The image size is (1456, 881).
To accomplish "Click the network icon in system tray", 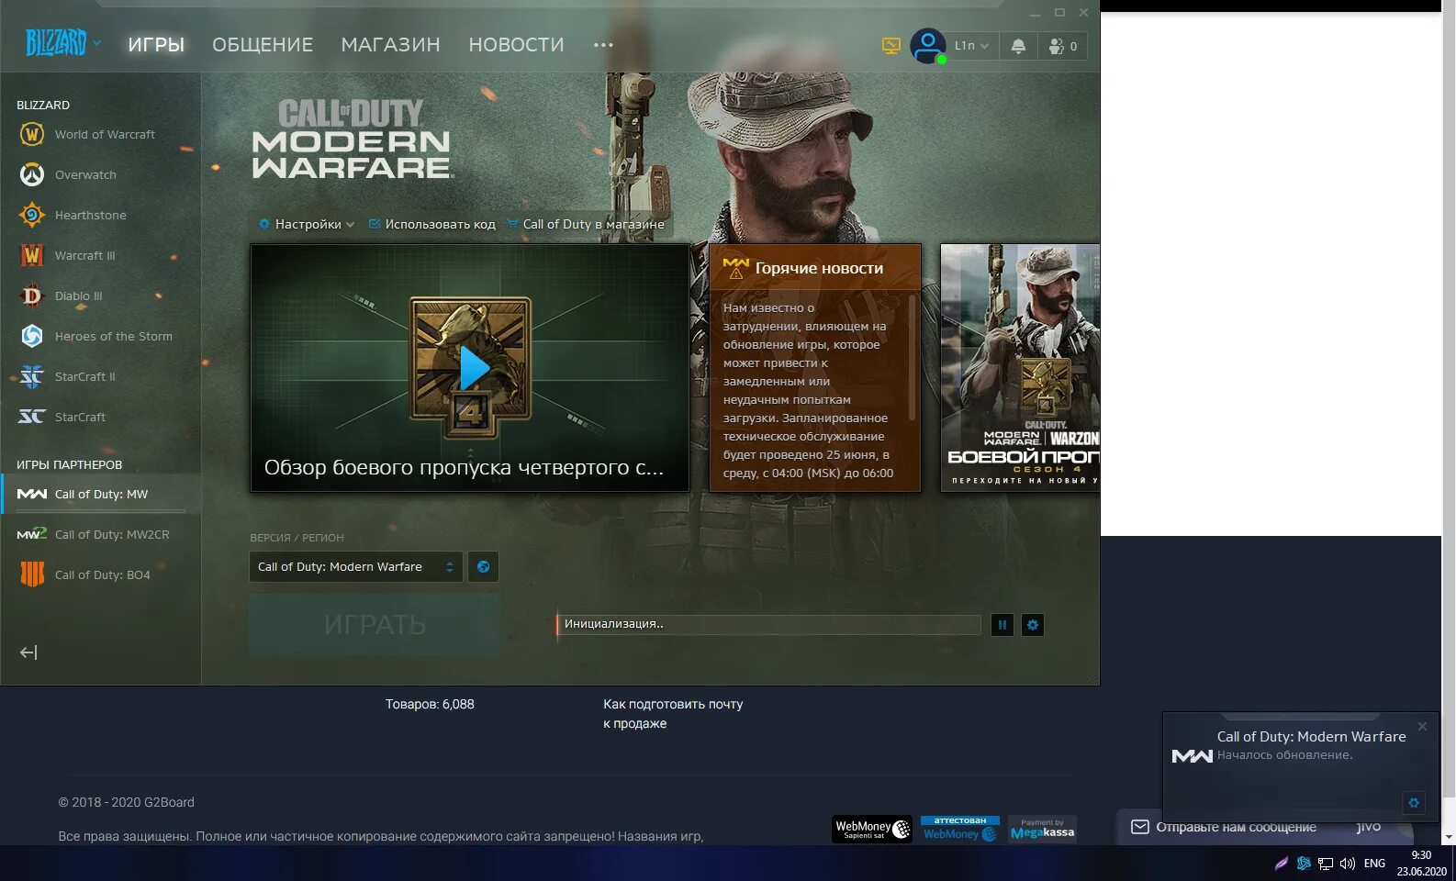I will 1326,864.
